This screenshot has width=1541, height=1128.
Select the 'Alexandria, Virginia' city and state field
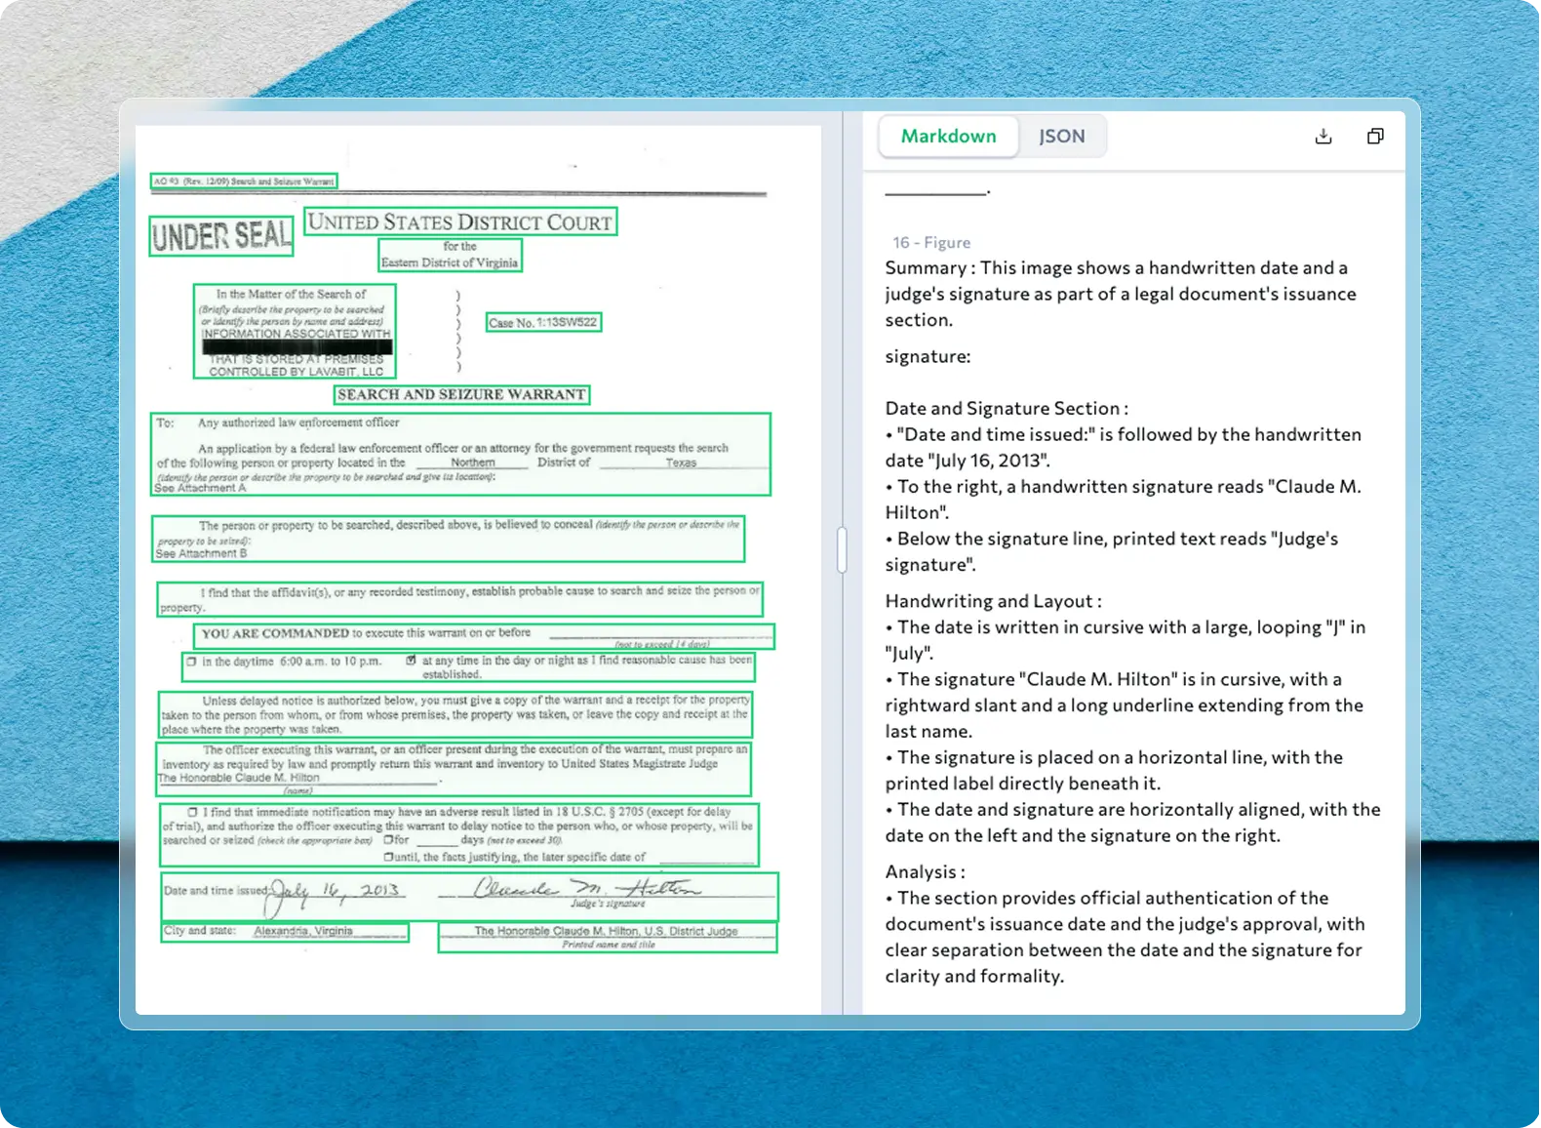(x=285, y=932)
